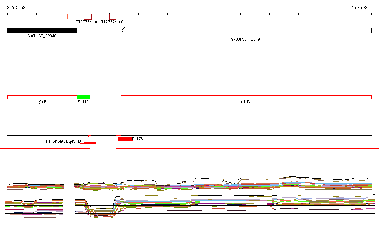The width and height of the screenshot is (379, 226).
Task: Click the solid red D1178 block
Action: [x=125, y=139]
